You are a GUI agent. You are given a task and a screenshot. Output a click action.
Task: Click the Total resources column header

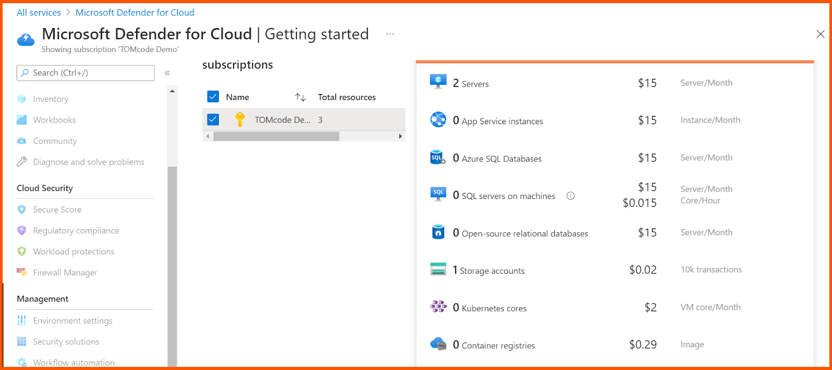(346, 97)
